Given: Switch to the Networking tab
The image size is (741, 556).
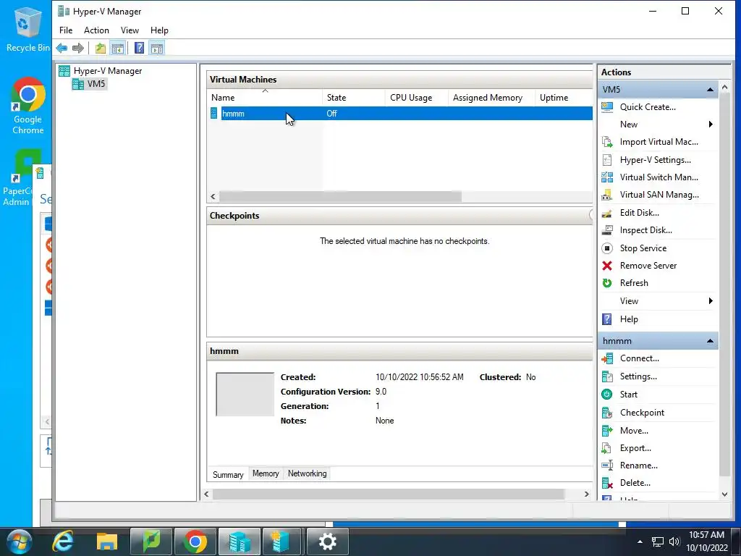Looking at the screenshot, I should click(307, 473).
